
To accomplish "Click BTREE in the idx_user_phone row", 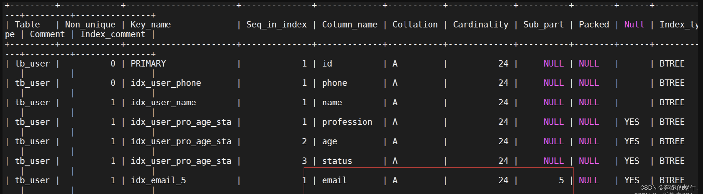I will (672, 83).
